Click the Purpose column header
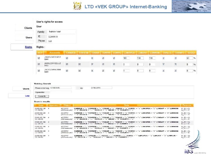Image resolution: width=211 pixels, height=158 pixels. pyautogui.click(x=187, y=105)
